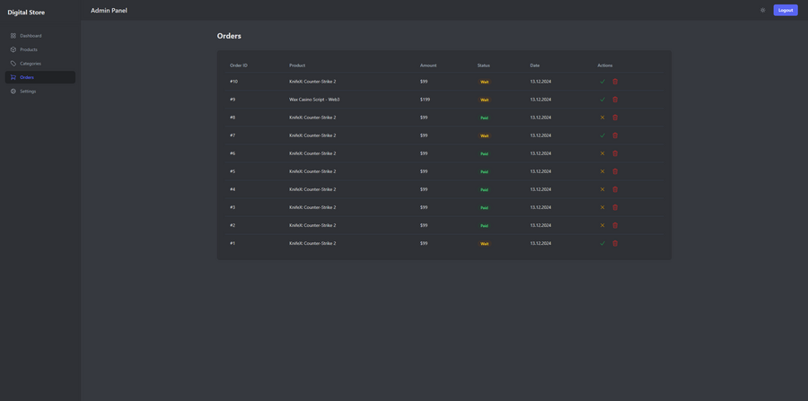Go to Products in the sidebar
The width and height of the screenshot is (808, 401).
[40, 49]
